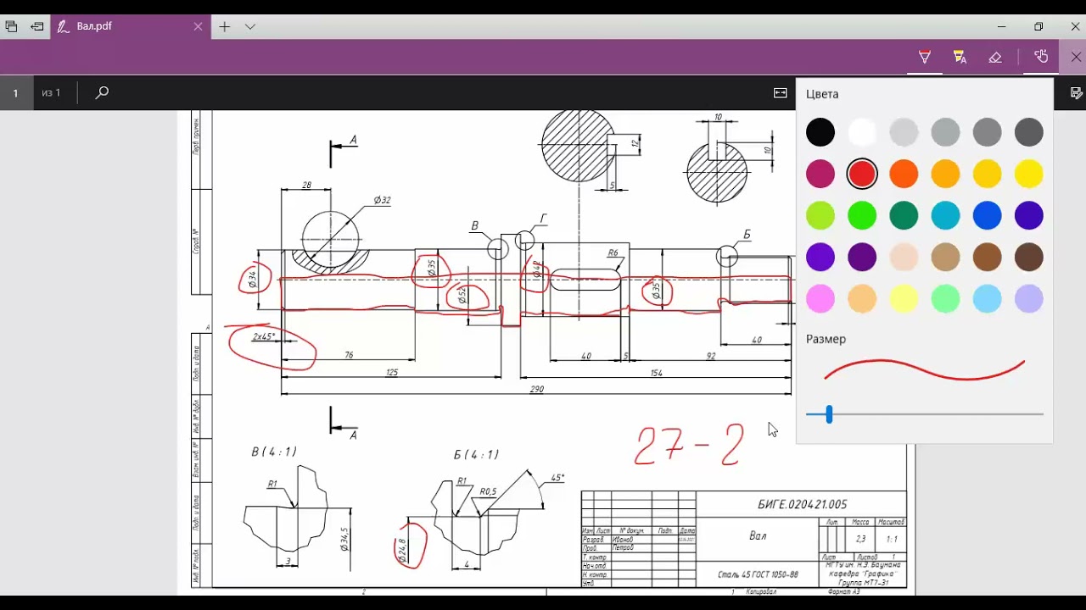Click the title 'Вал' in the title block

click(758, 535)
